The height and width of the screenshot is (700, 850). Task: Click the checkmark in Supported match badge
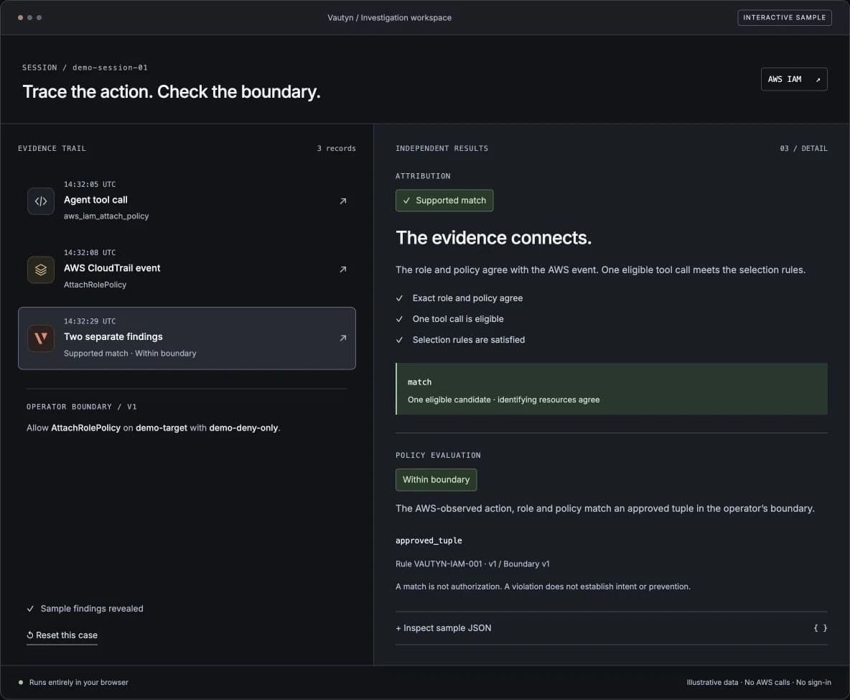[406, 201]
